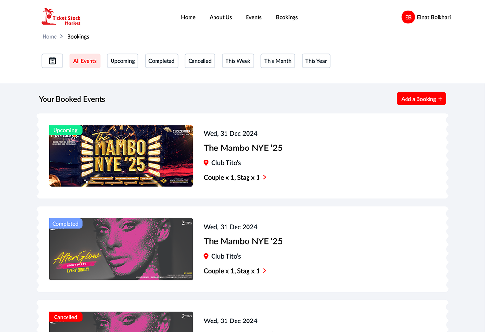Open The Mambo NYE '25 title in the Completed card
The image size is (485, 332).
243,241
